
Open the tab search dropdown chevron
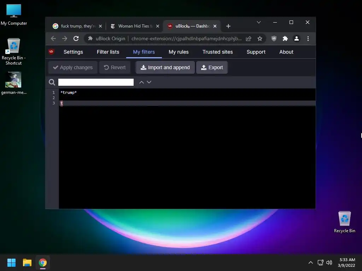coord(259,22)
